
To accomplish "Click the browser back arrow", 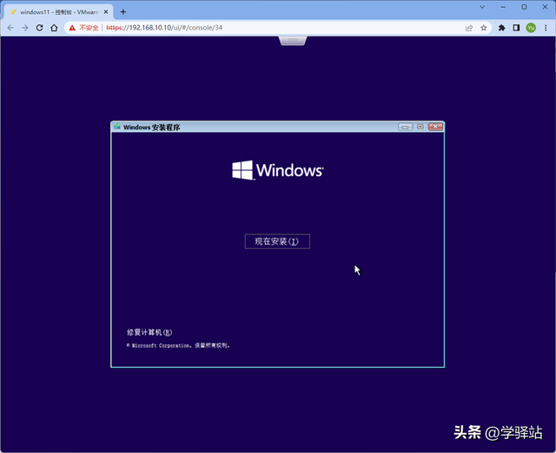I will coord(10,28).
